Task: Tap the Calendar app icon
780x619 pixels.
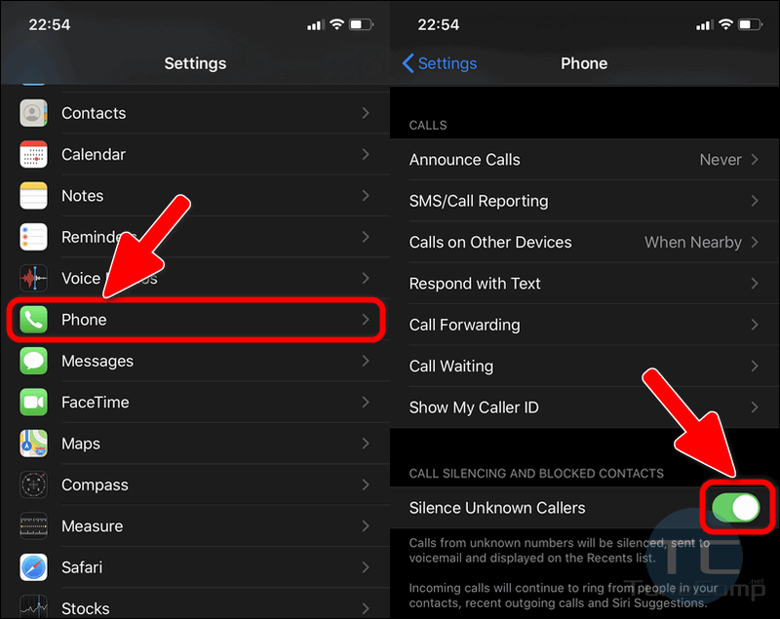Action: (33, 154)
